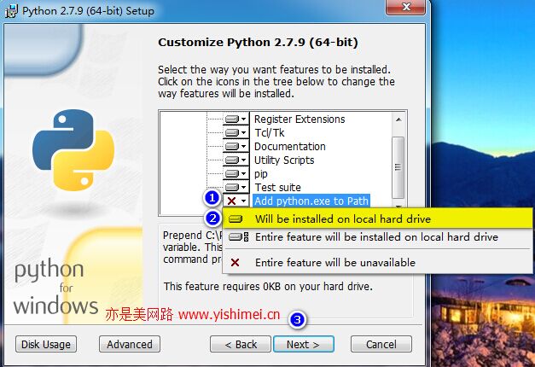Select Register Extensions feature label
The image size is (535, 367).
(x=299, y=119)
